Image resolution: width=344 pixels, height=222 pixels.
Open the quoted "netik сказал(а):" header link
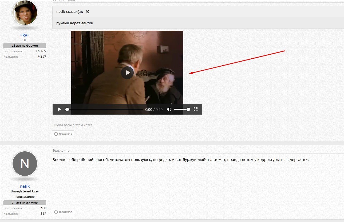70,12
